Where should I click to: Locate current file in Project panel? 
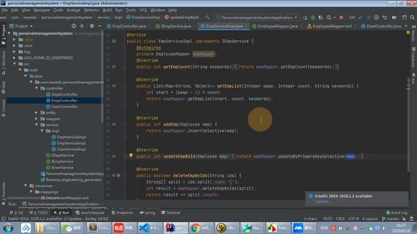tap(74, 26)
